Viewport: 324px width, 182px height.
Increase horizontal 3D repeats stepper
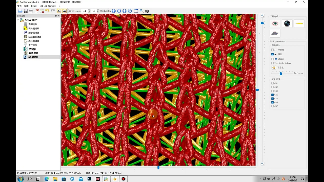click(x=89, y=10)
